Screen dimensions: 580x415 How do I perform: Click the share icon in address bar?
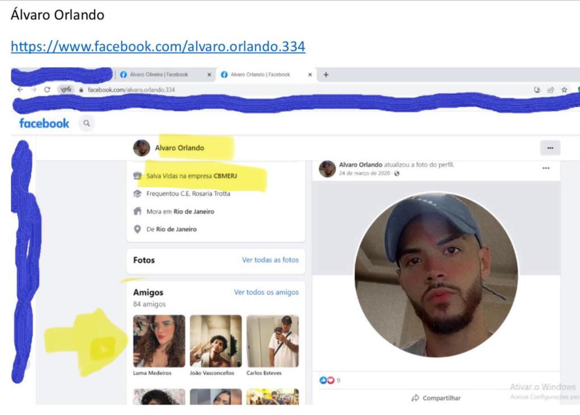(x=551, y=90)
